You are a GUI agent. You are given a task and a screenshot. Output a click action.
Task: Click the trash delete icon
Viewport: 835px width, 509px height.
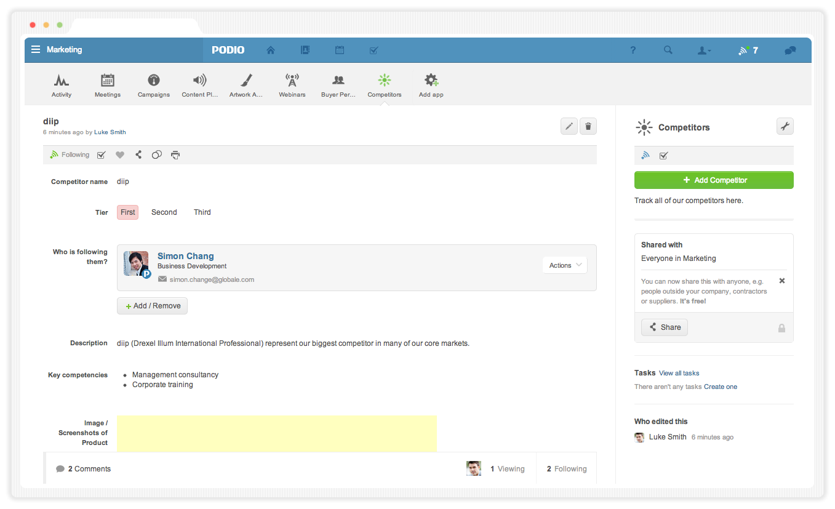click(588, 126)
